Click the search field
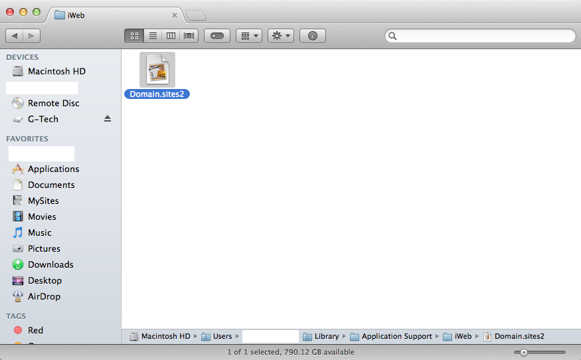Image resolution: width=581 pixels, height=360 pixels. click(x=480, y=36)
